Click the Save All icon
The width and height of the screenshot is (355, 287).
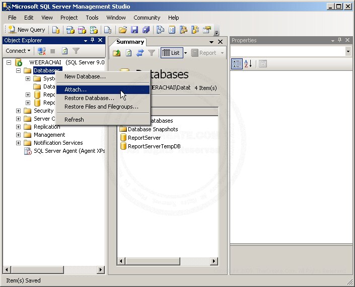tap(146, 30)
